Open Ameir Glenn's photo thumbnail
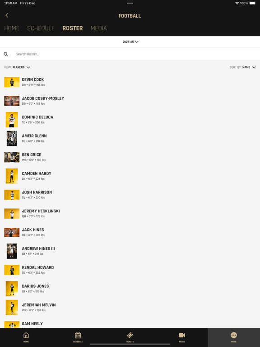Image resolution: width=260 pixels, height=347 pixels. (x=12, y=139)
